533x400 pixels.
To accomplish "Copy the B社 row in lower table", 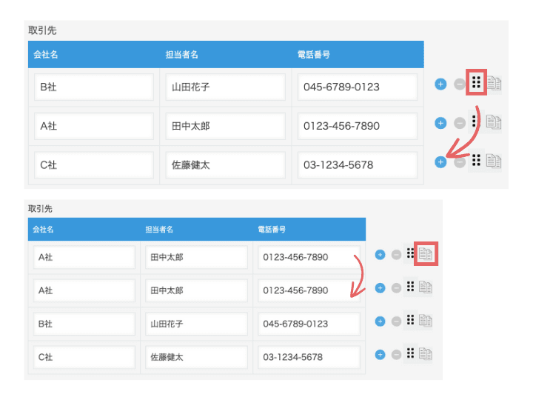I will (426, 321).
